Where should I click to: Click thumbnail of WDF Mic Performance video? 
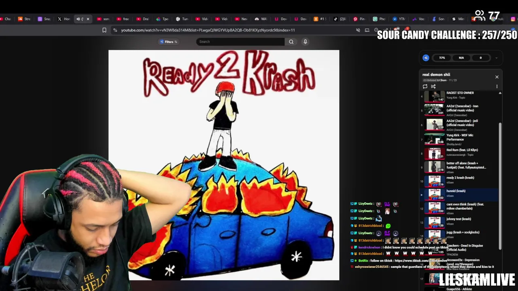point(434,139)
